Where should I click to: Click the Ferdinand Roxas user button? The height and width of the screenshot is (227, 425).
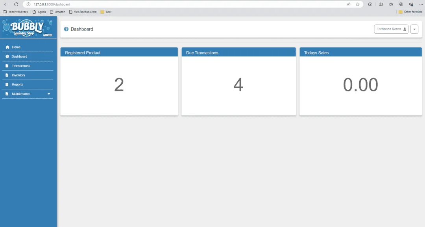[391, 29]
